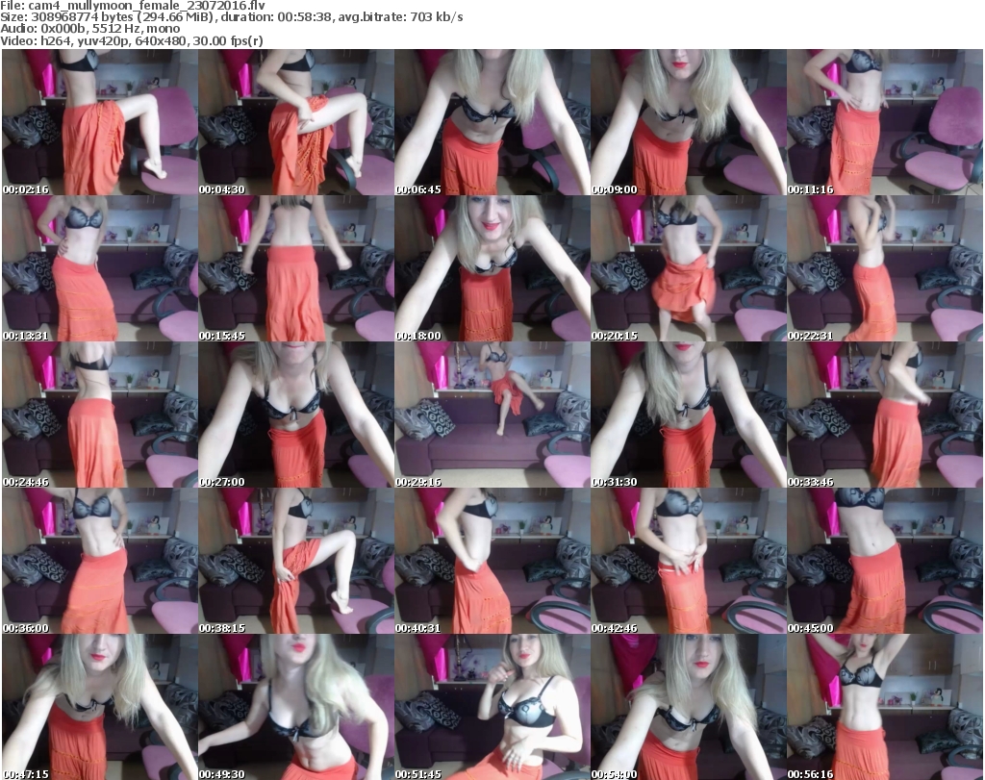
Task: Select the 00:24:46 frame
Action: 100,415
